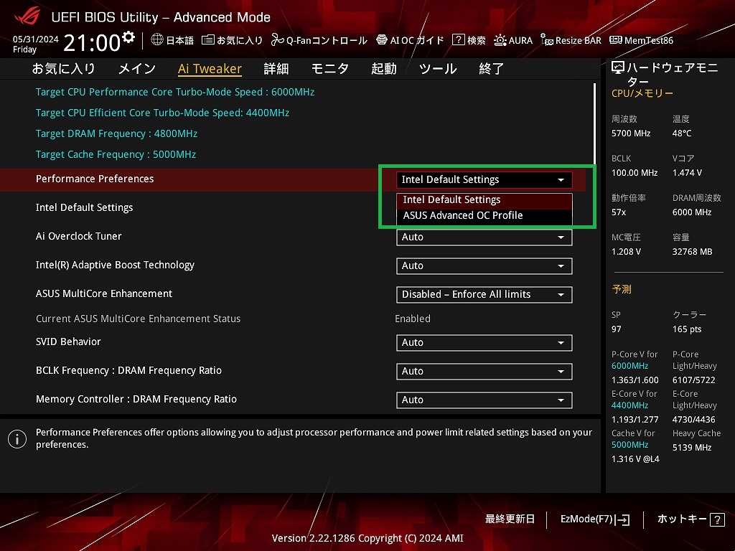735x551 pixels.
Task: Click Current ASUS MultiCore Enhancement Status text
Action: [139, 319]
